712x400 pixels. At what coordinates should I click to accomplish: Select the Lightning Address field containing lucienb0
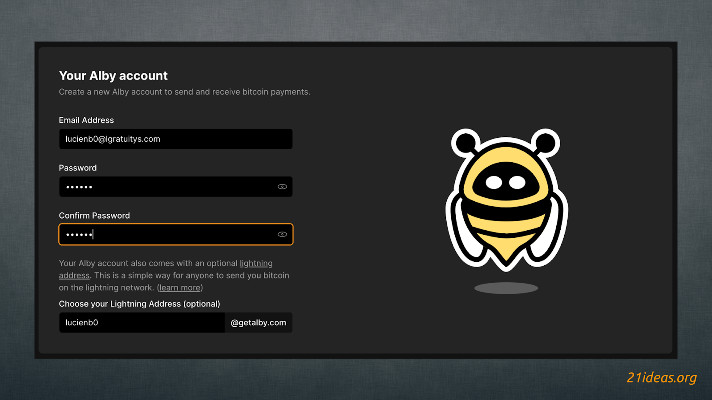coord(142,323)
